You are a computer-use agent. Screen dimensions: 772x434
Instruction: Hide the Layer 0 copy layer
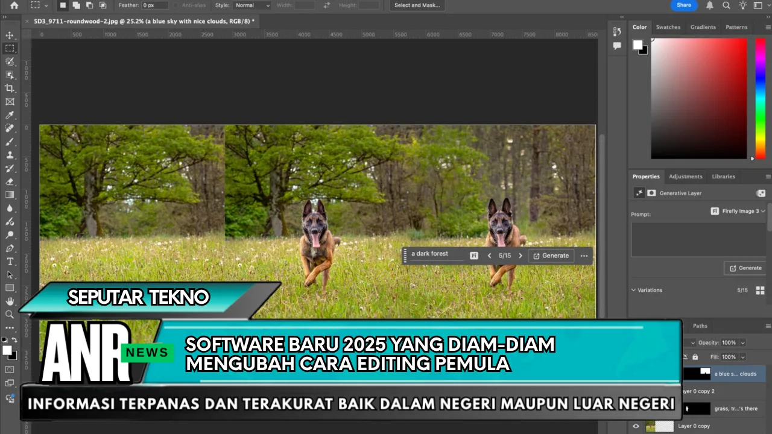636,426
